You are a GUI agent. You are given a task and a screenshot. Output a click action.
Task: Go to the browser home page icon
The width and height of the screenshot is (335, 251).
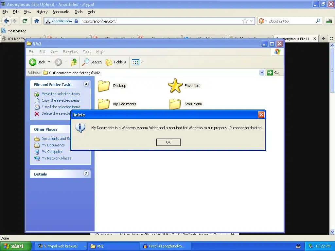coord(37,21)
